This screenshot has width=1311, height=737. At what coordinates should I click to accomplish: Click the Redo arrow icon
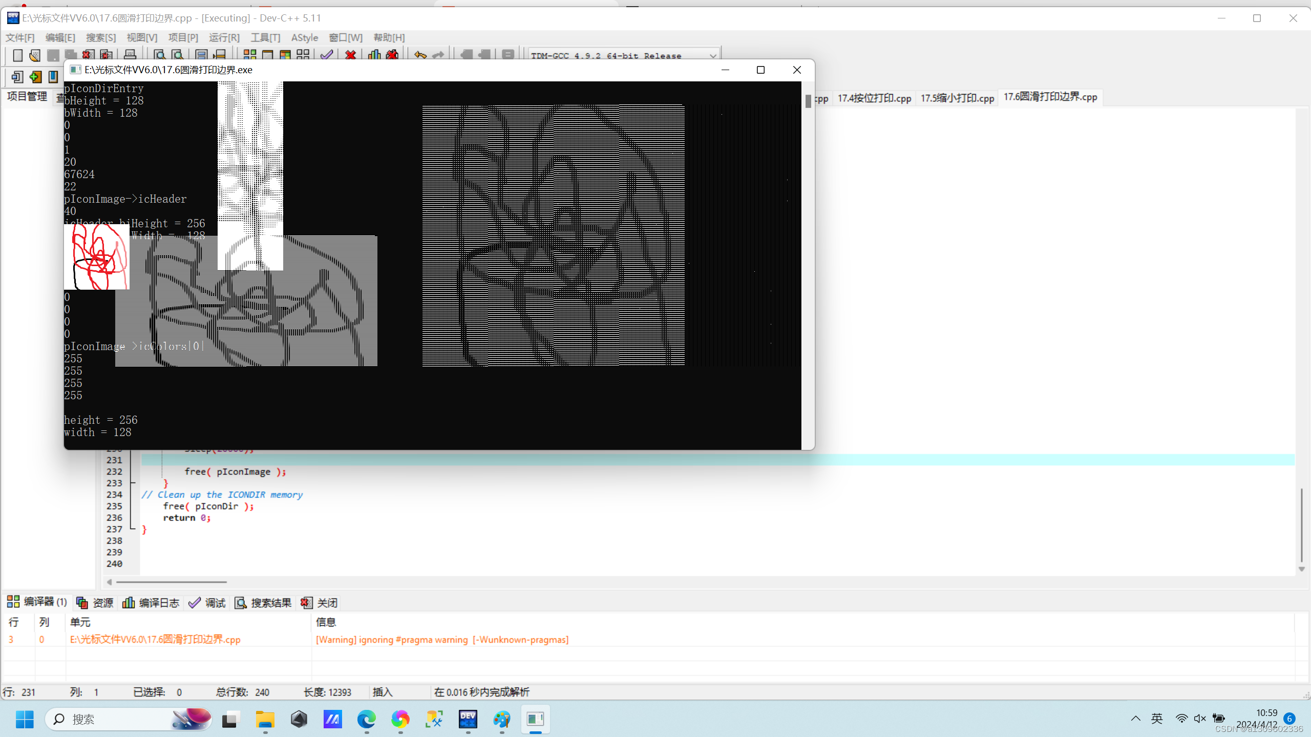click(x=438, y=55)
